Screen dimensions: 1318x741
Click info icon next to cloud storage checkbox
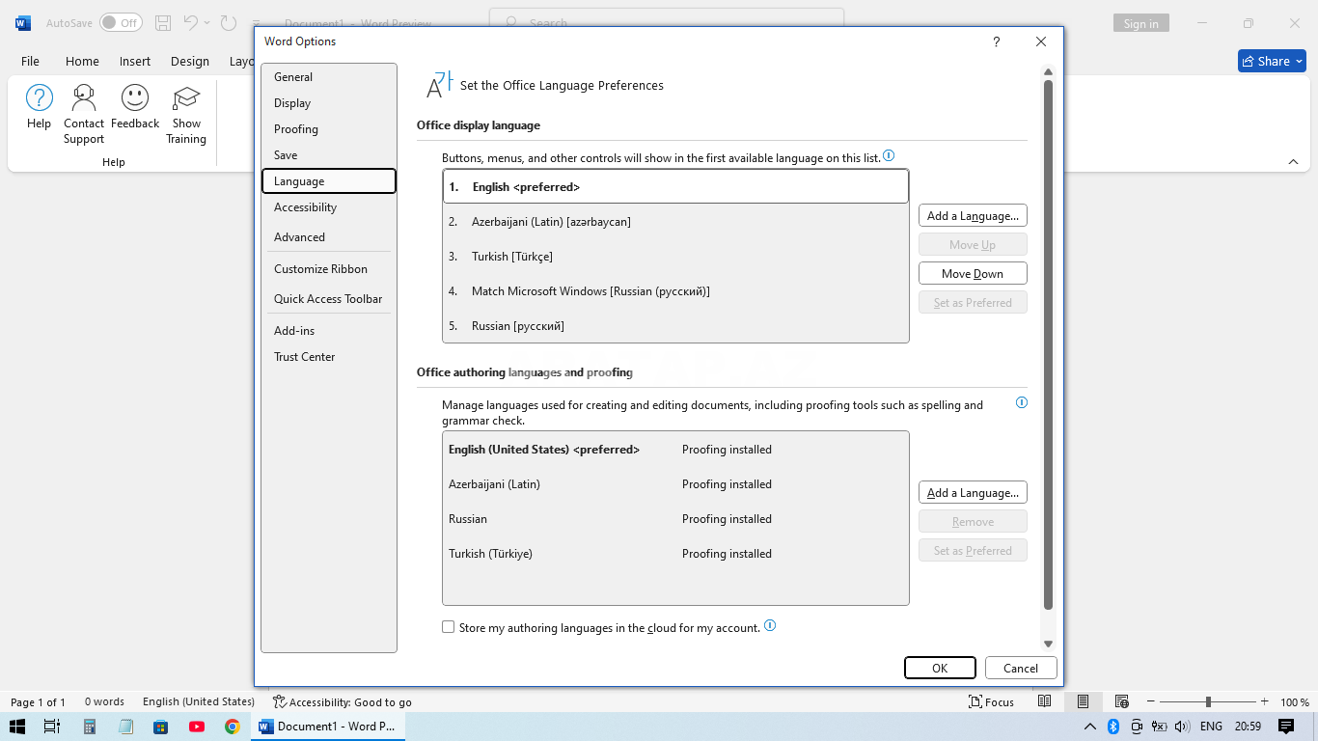pyautogui.click(x=770, y=625)
